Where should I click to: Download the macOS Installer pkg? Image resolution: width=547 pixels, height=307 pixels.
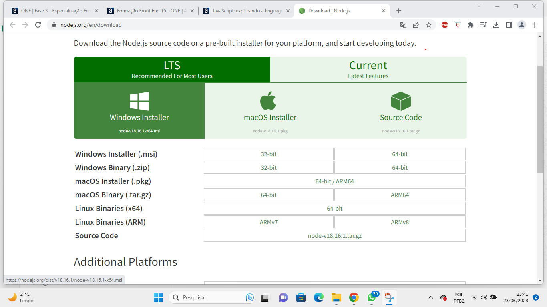click(x=270, y=111)
